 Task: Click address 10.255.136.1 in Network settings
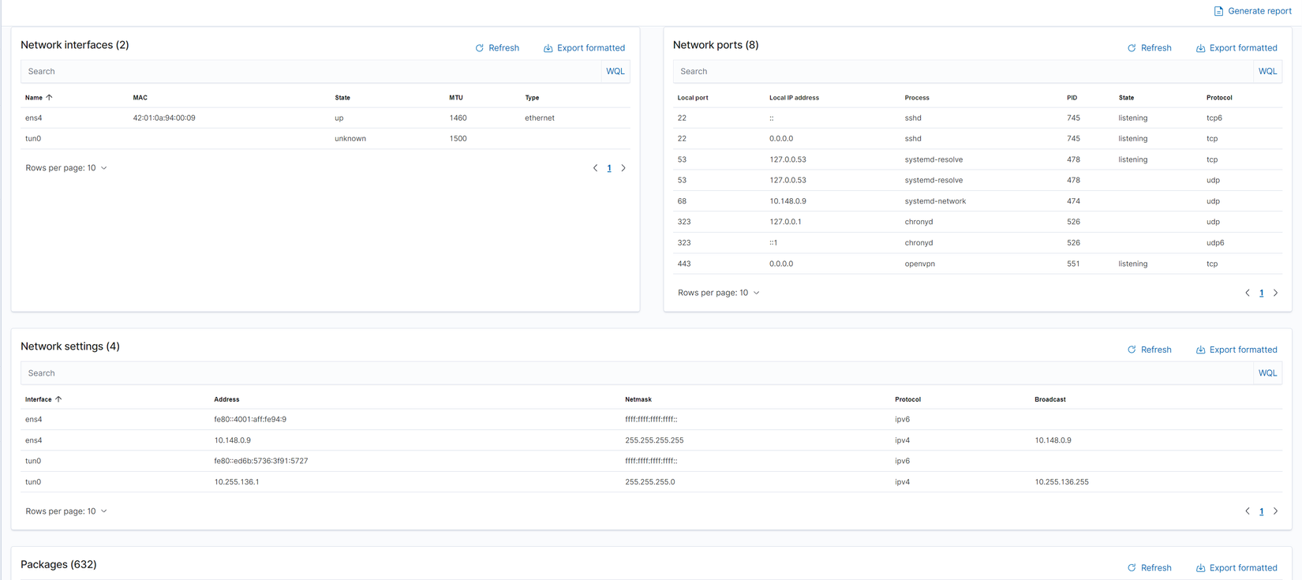click(x=237, y=482)
